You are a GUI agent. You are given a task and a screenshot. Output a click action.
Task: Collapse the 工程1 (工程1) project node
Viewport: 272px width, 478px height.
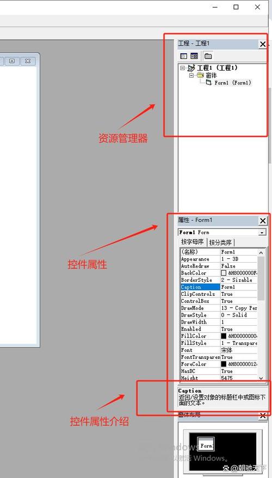(x=182, y=67)
